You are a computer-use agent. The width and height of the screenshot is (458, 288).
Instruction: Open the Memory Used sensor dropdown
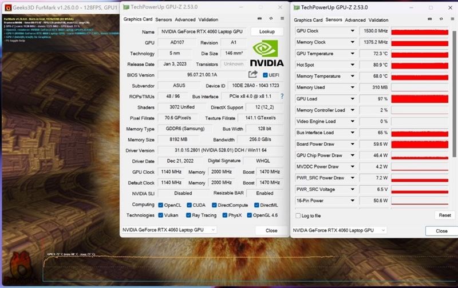(353, 87)
